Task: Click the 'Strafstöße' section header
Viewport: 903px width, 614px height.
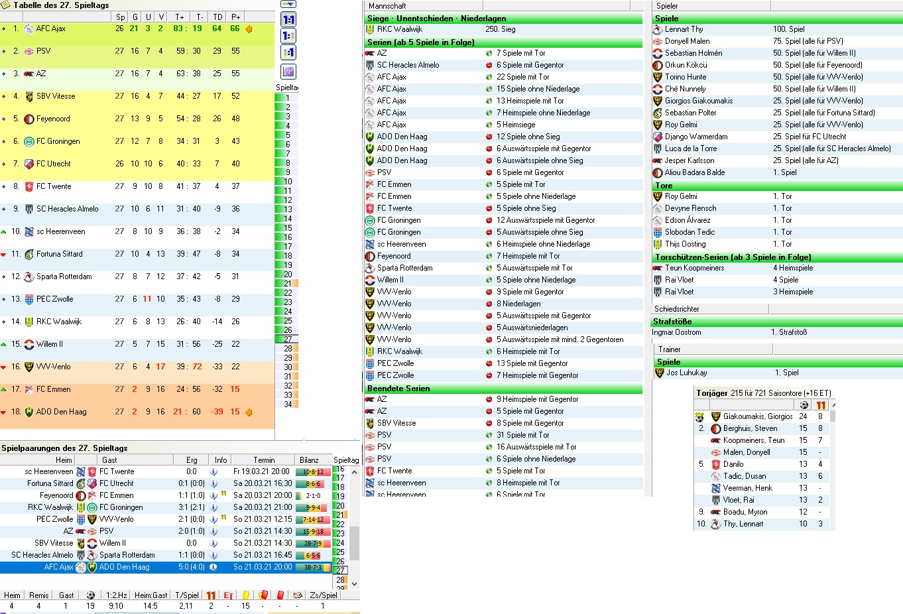Action: (x=778, y=322)
